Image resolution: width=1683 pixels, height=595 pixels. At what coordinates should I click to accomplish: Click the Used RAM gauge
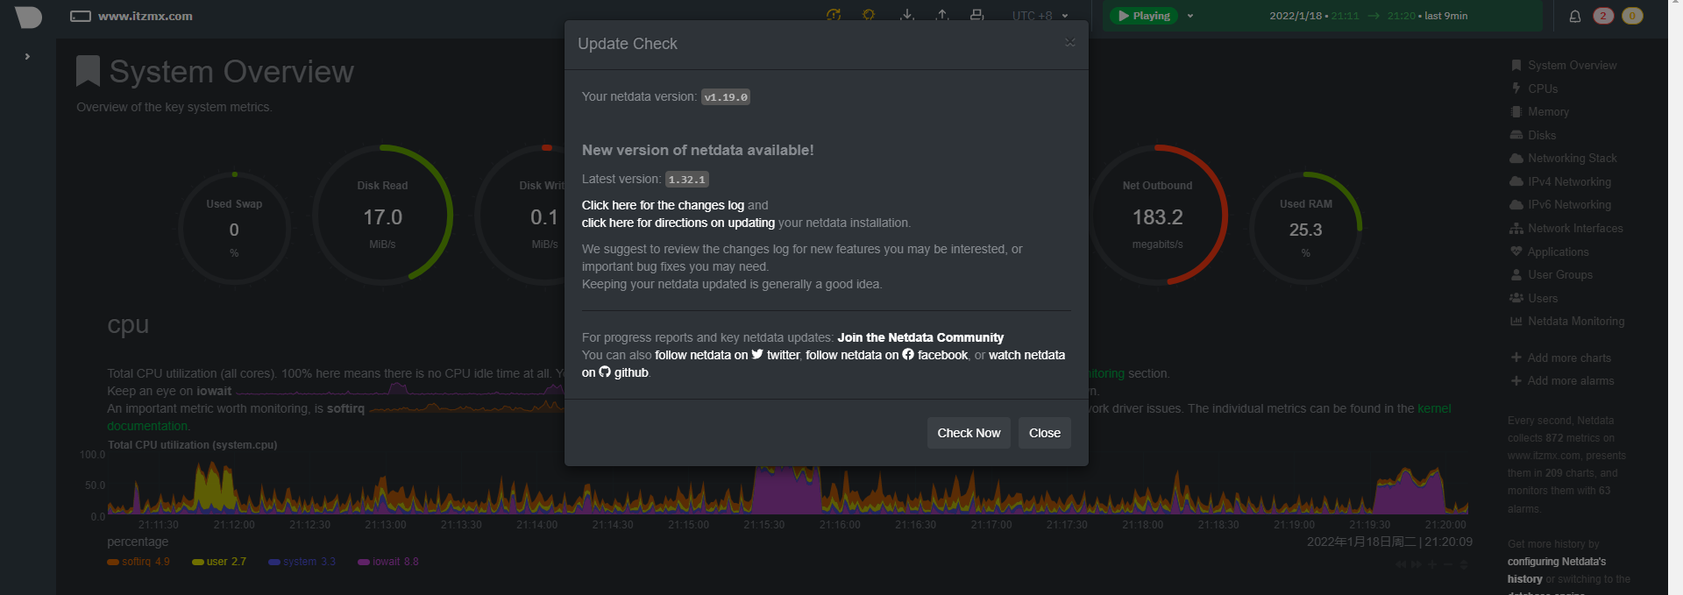pyautogui.click(x=1305, y=229)
